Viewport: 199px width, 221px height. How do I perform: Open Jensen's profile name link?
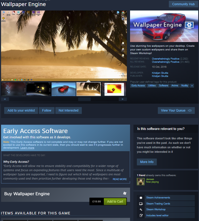[150, 179]
